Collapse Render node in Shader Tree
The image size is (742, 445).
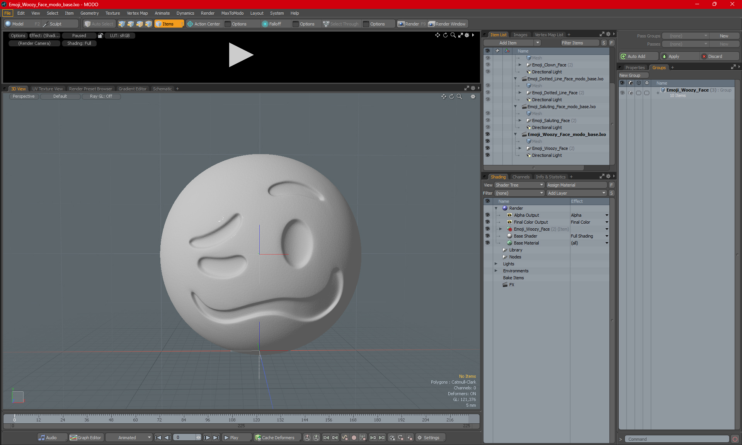[496, 208]
